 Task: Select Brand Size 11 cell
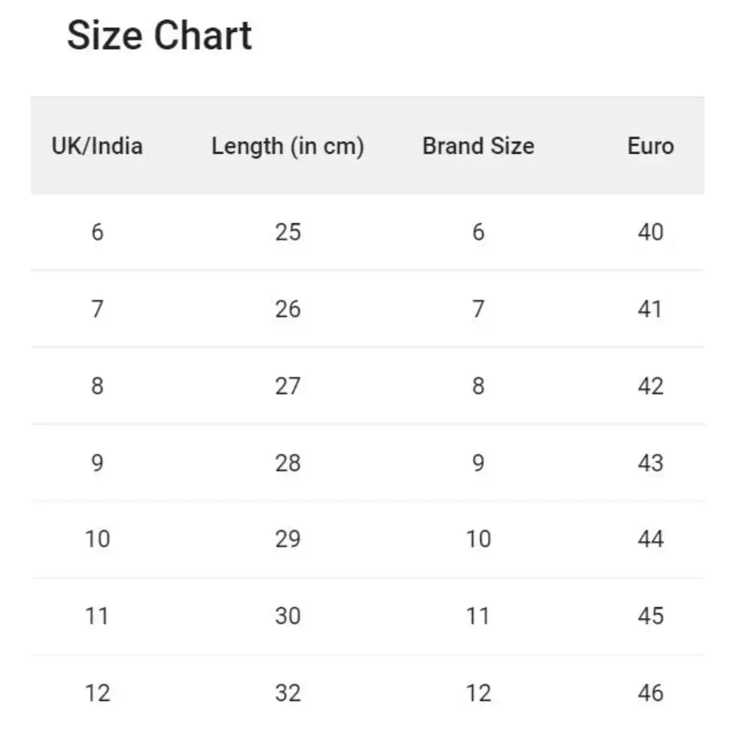point(478,616)
